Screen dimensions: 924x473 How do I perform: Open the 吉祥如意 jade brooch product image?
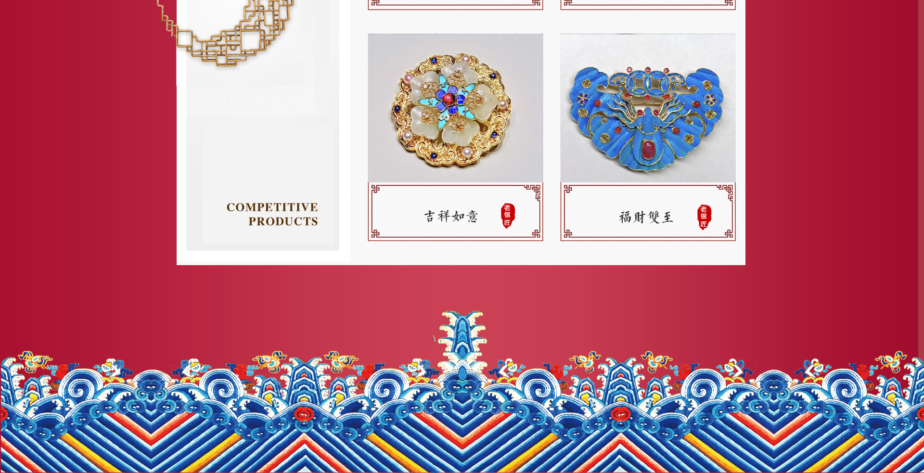point(455,108)
